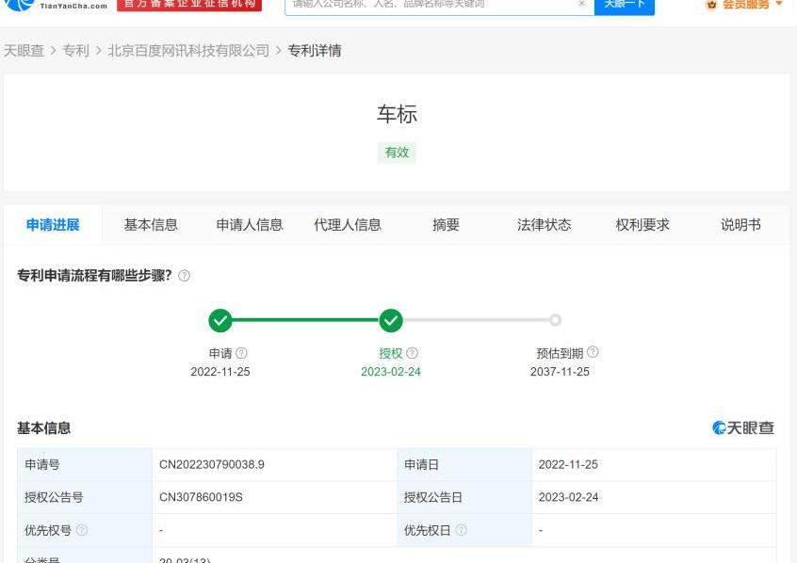
Task: Click the grant date 2023-02-24 under 授权
Action: tap(391, 372)
